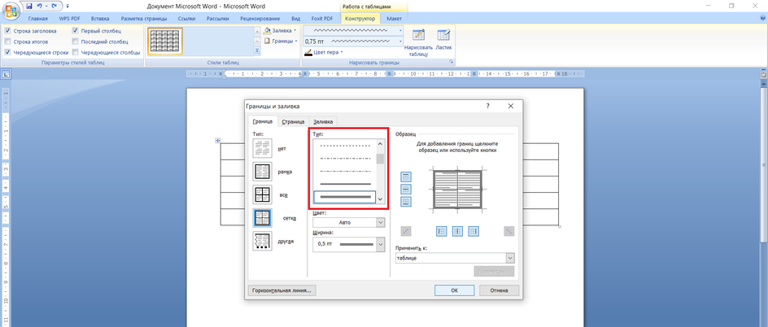768x327 pixels.
Task: Open the Применить к dropdown
Action: pos(510,258)
